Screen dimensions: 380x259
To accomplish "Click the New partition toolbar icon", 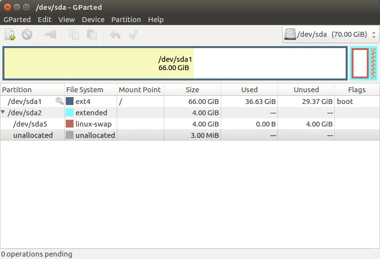I will pyautogui.click(x=10, y=34).
